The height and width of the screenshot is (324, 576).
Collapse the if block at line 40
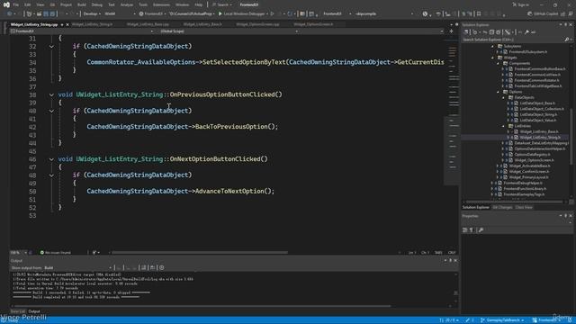[51, 111]
